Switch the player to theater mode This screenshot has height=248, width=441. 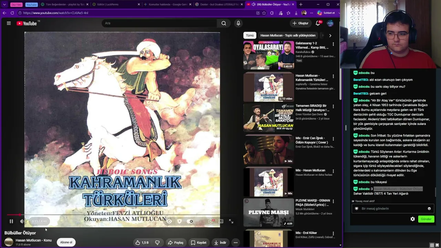click(x=221, y=221)
